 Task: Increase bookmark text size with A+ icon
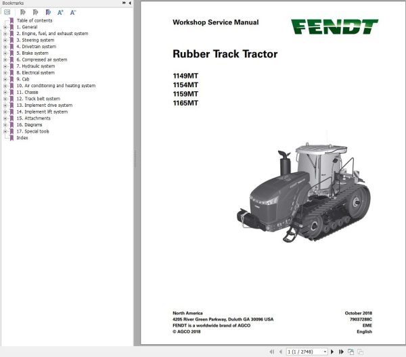(60, 12)
